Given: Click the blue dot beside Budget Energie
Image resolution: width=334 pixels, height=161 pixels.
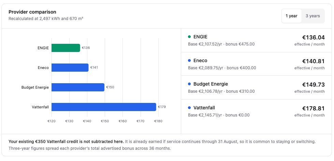Looking at the screenshot, I should coord(189,84).
